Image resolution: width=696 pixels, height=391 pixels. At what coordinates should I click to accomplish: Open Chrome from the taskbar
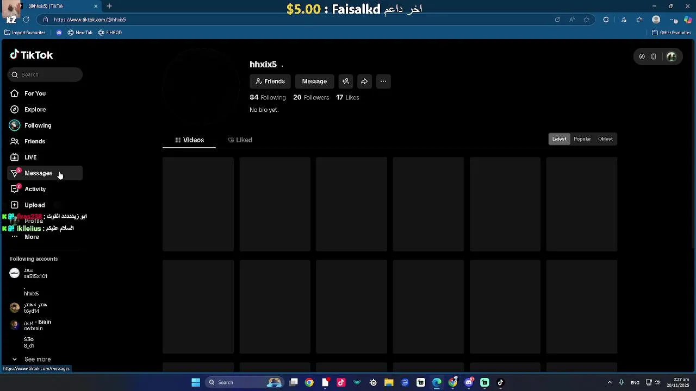pos(309,382)
